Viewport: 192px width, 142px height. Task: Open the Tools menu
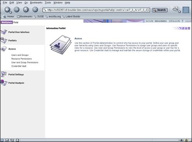[48, 3]
